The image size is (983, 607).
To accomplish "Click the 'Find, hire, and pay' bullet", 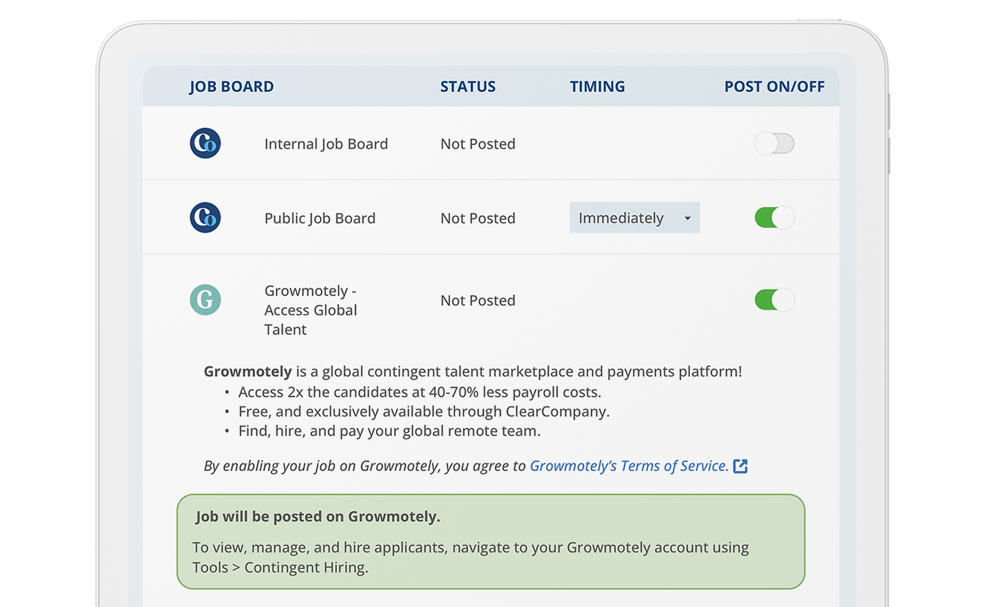I will coord(389,431).
